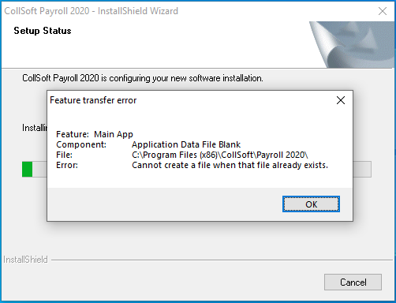Viewport: 396px width, 303px height.
Task: Click the Application Data File Blank component text
Action: (x=186, y=144)
